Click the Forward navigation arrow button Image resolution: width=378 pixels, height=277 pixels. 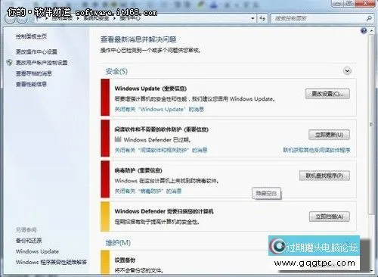point(23,20)
